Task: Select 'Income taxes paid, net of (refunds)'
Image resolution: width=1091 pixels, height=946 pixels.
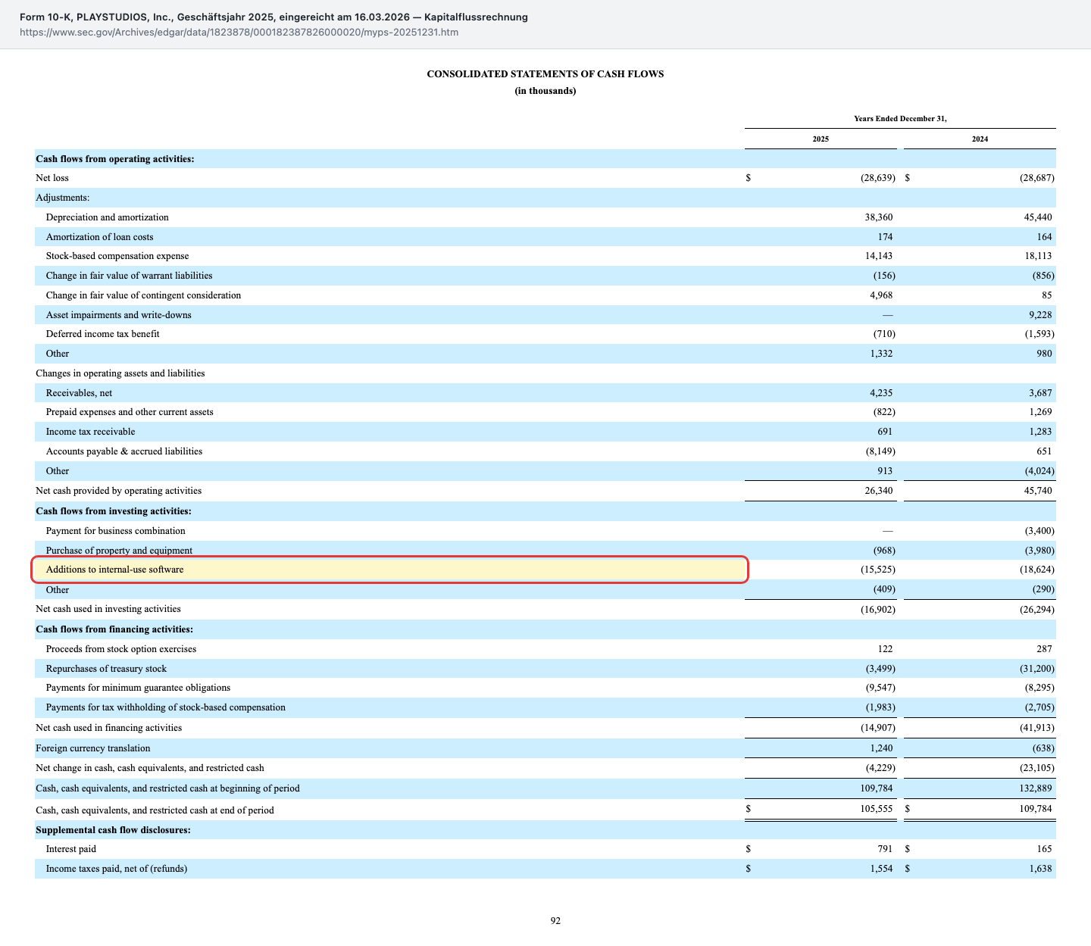Action: tap(117, 869)
